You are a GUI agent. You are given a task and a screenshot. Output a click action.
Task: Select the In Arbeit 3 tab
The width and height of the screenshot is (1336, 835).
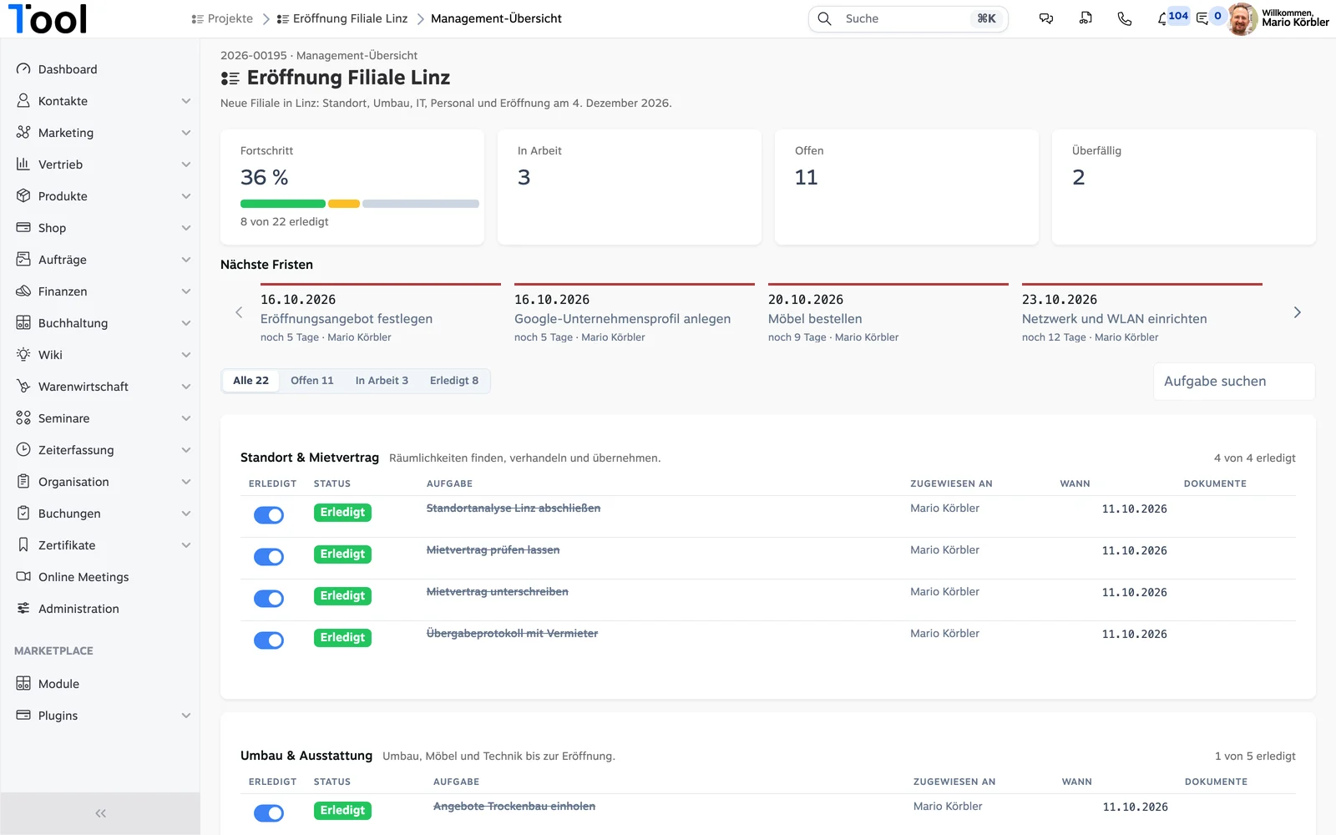pos(382,381)
